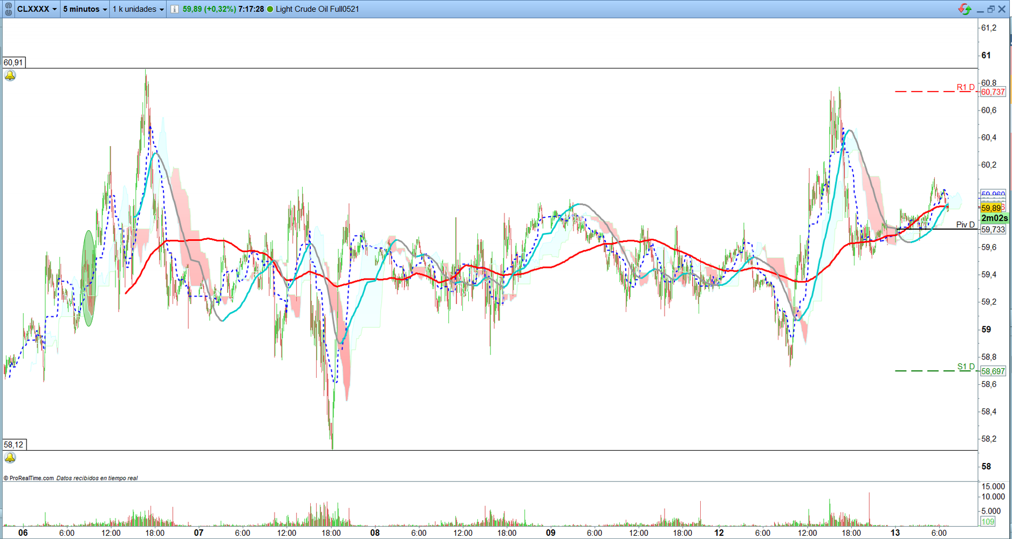Click the Piv D pivot value 59,733
The width and height of the screenshot is (1012, 539).
[993, 230]
